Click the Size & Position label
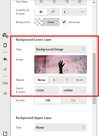 (20, 90)
